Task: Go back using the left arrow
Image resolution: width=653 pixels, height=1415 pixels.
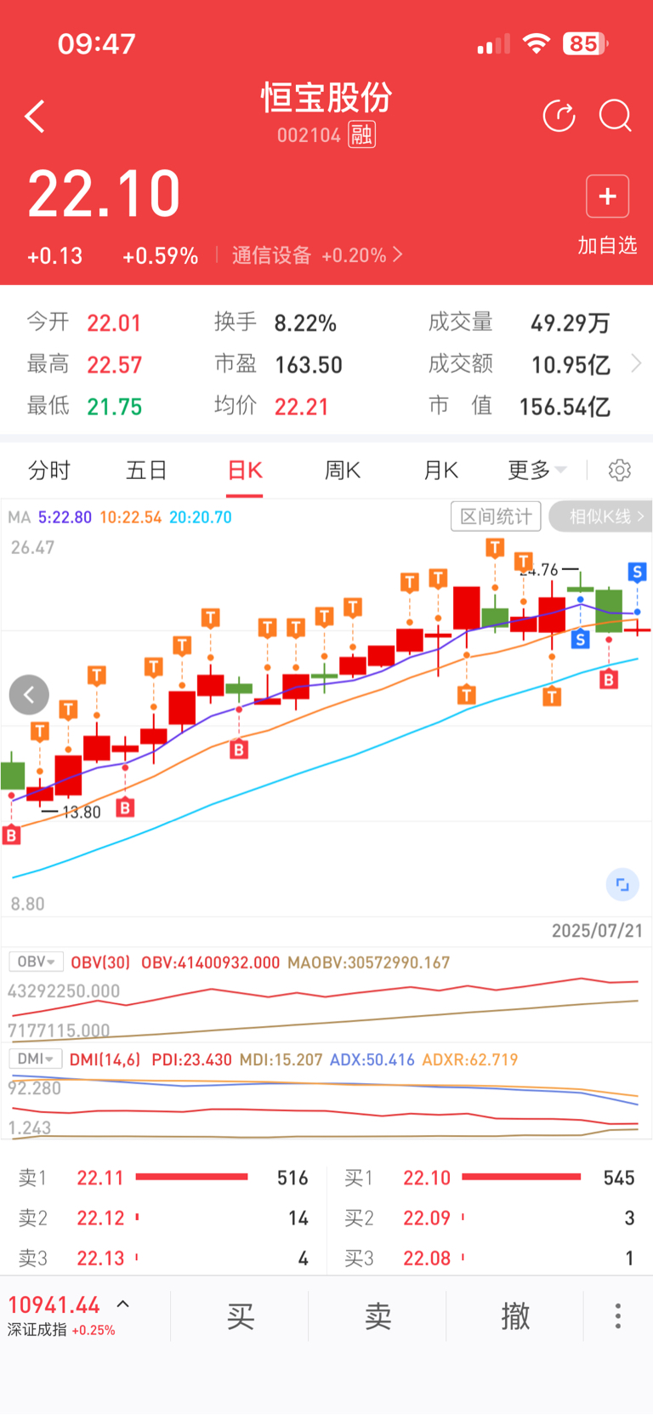Action: click(x=35, y=117)
